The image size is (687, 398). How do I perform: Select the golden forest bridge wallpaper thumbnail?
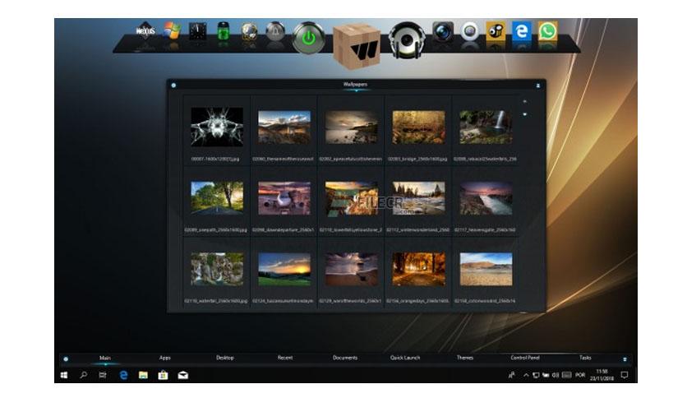tap(419, 127)
